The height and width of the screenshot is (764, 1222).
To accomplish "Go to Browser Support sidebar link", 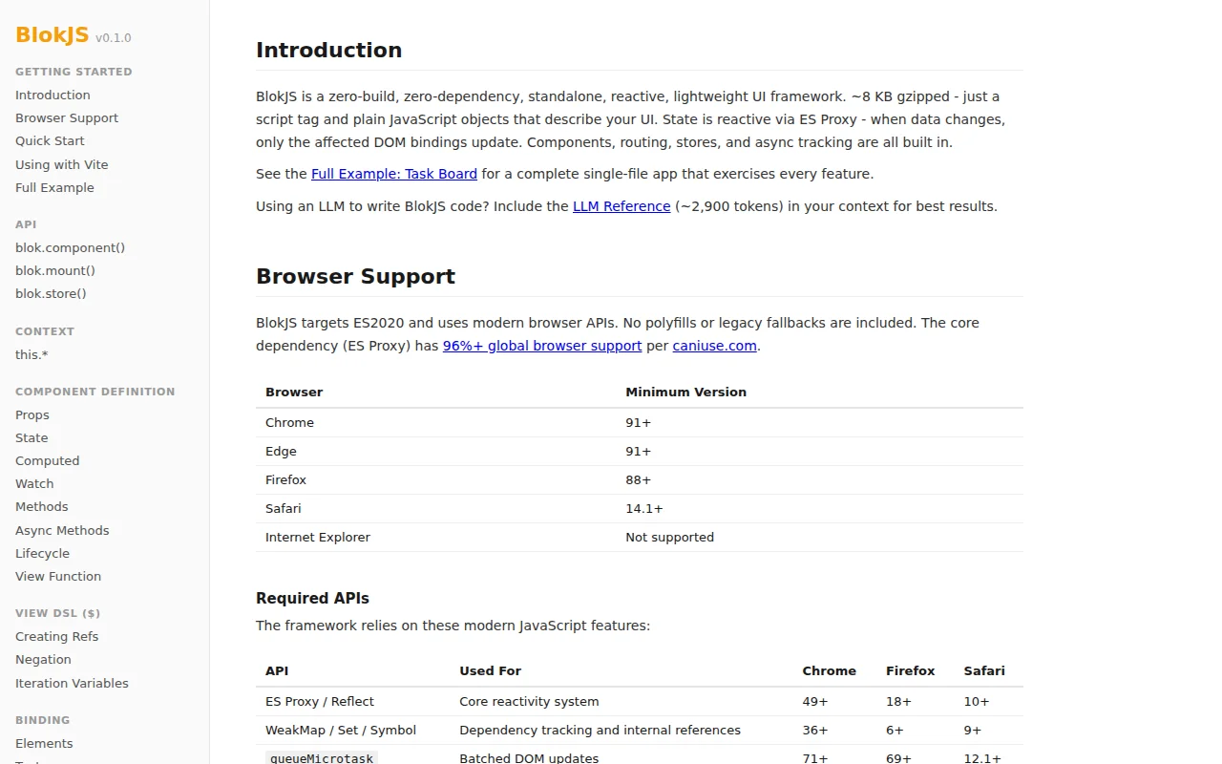I will click(67, 117).
